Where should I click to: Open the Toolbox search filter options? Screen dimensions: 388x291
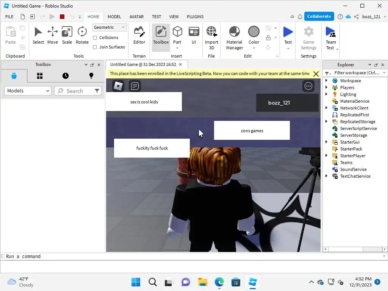coord(97,91)
